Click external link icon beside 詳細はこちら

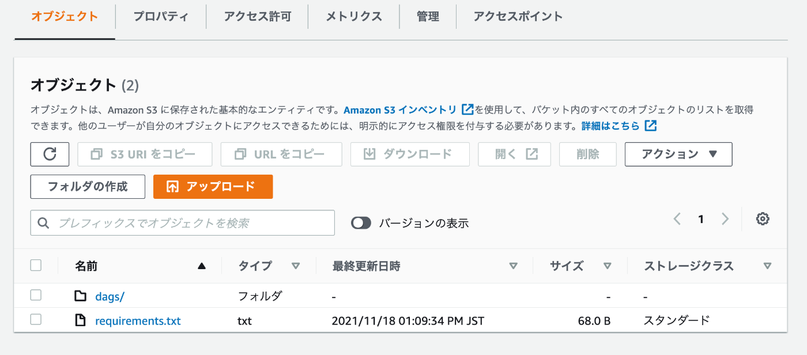[x=651, y=126]
